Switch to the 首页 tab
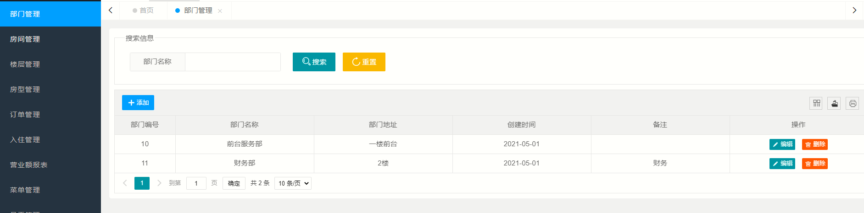Image resolution: width=864 pixels, height=213 pixels. coord(143,10)
